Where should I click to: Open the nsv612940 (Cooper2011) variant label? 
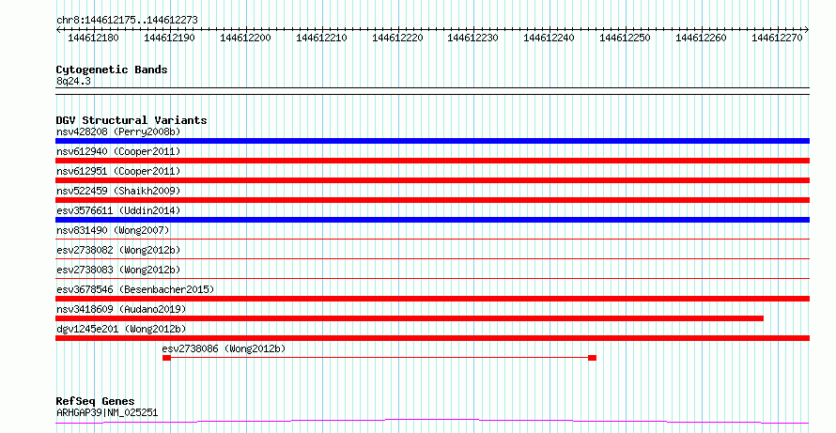tap(118, 151)
